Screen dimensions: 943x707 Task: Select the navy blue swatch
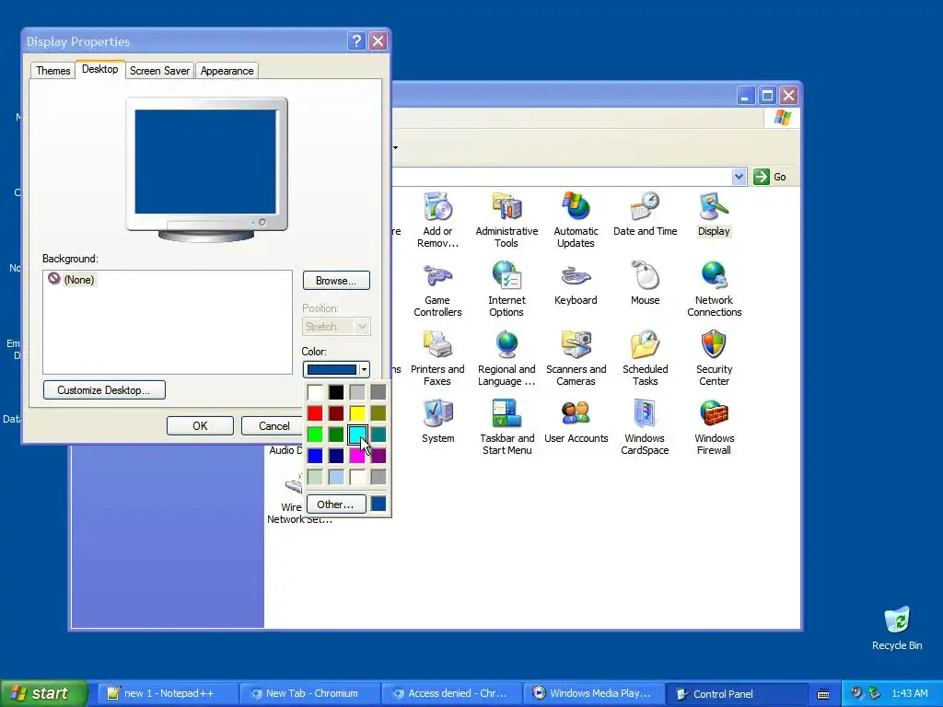336,455
